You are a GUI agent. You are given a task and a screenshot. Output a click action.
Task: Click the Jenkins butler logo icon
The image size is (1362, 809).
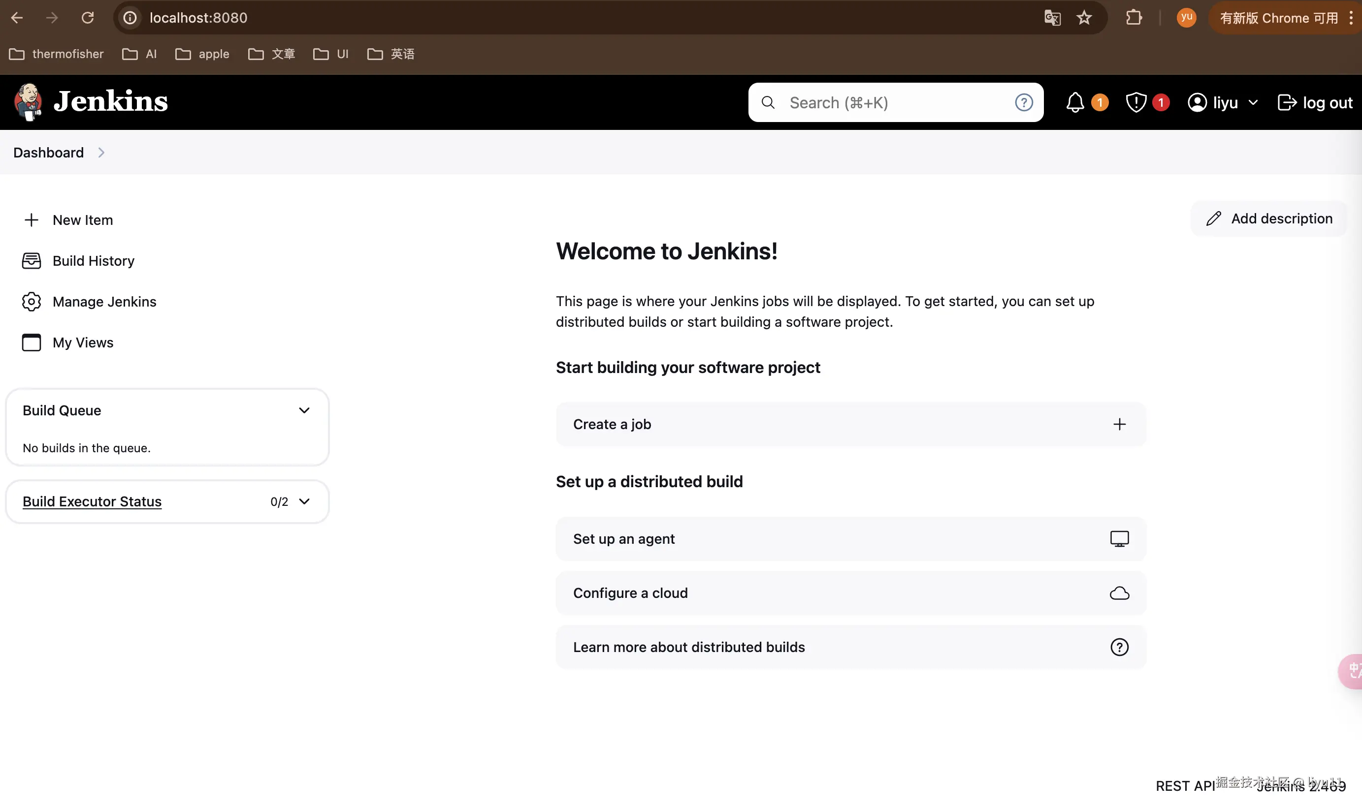[28, 102]
